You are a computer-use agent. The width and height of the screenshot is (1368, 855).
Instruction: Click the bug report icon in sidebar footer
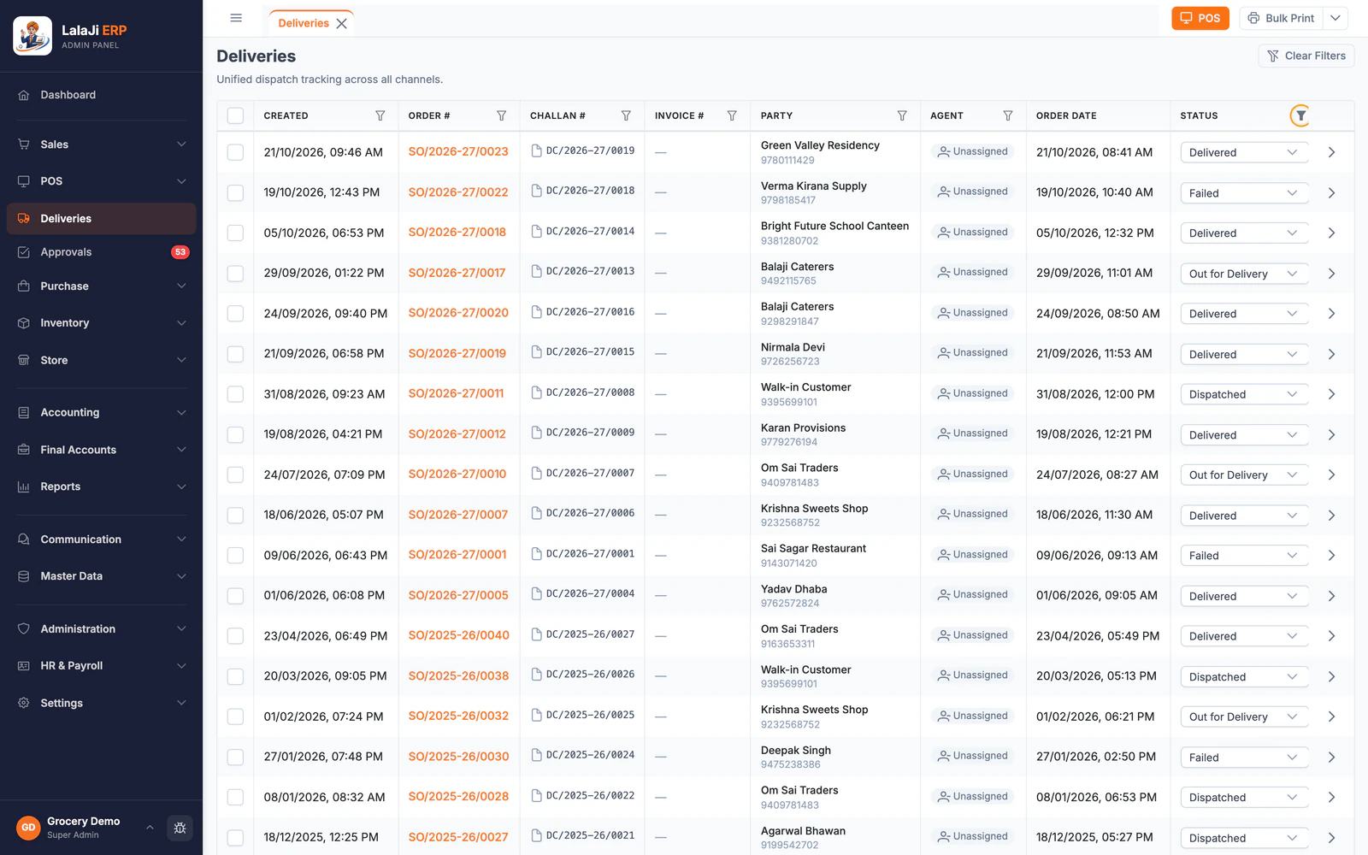(x=180, y=828)
